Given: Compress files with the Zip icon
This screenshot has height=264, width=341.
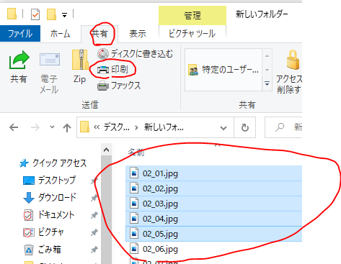Looking at the screenshot, I should pyautogui.click(x=80, y=60).
